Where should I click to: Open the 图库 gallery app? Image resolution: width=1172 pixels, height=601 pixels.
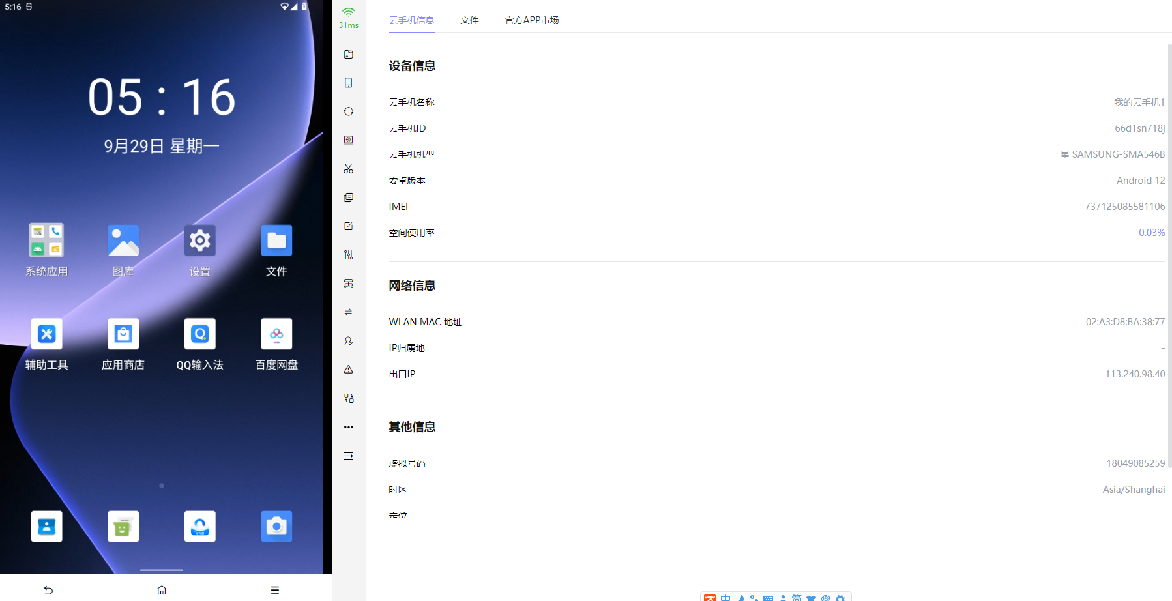tap(123, 241)
